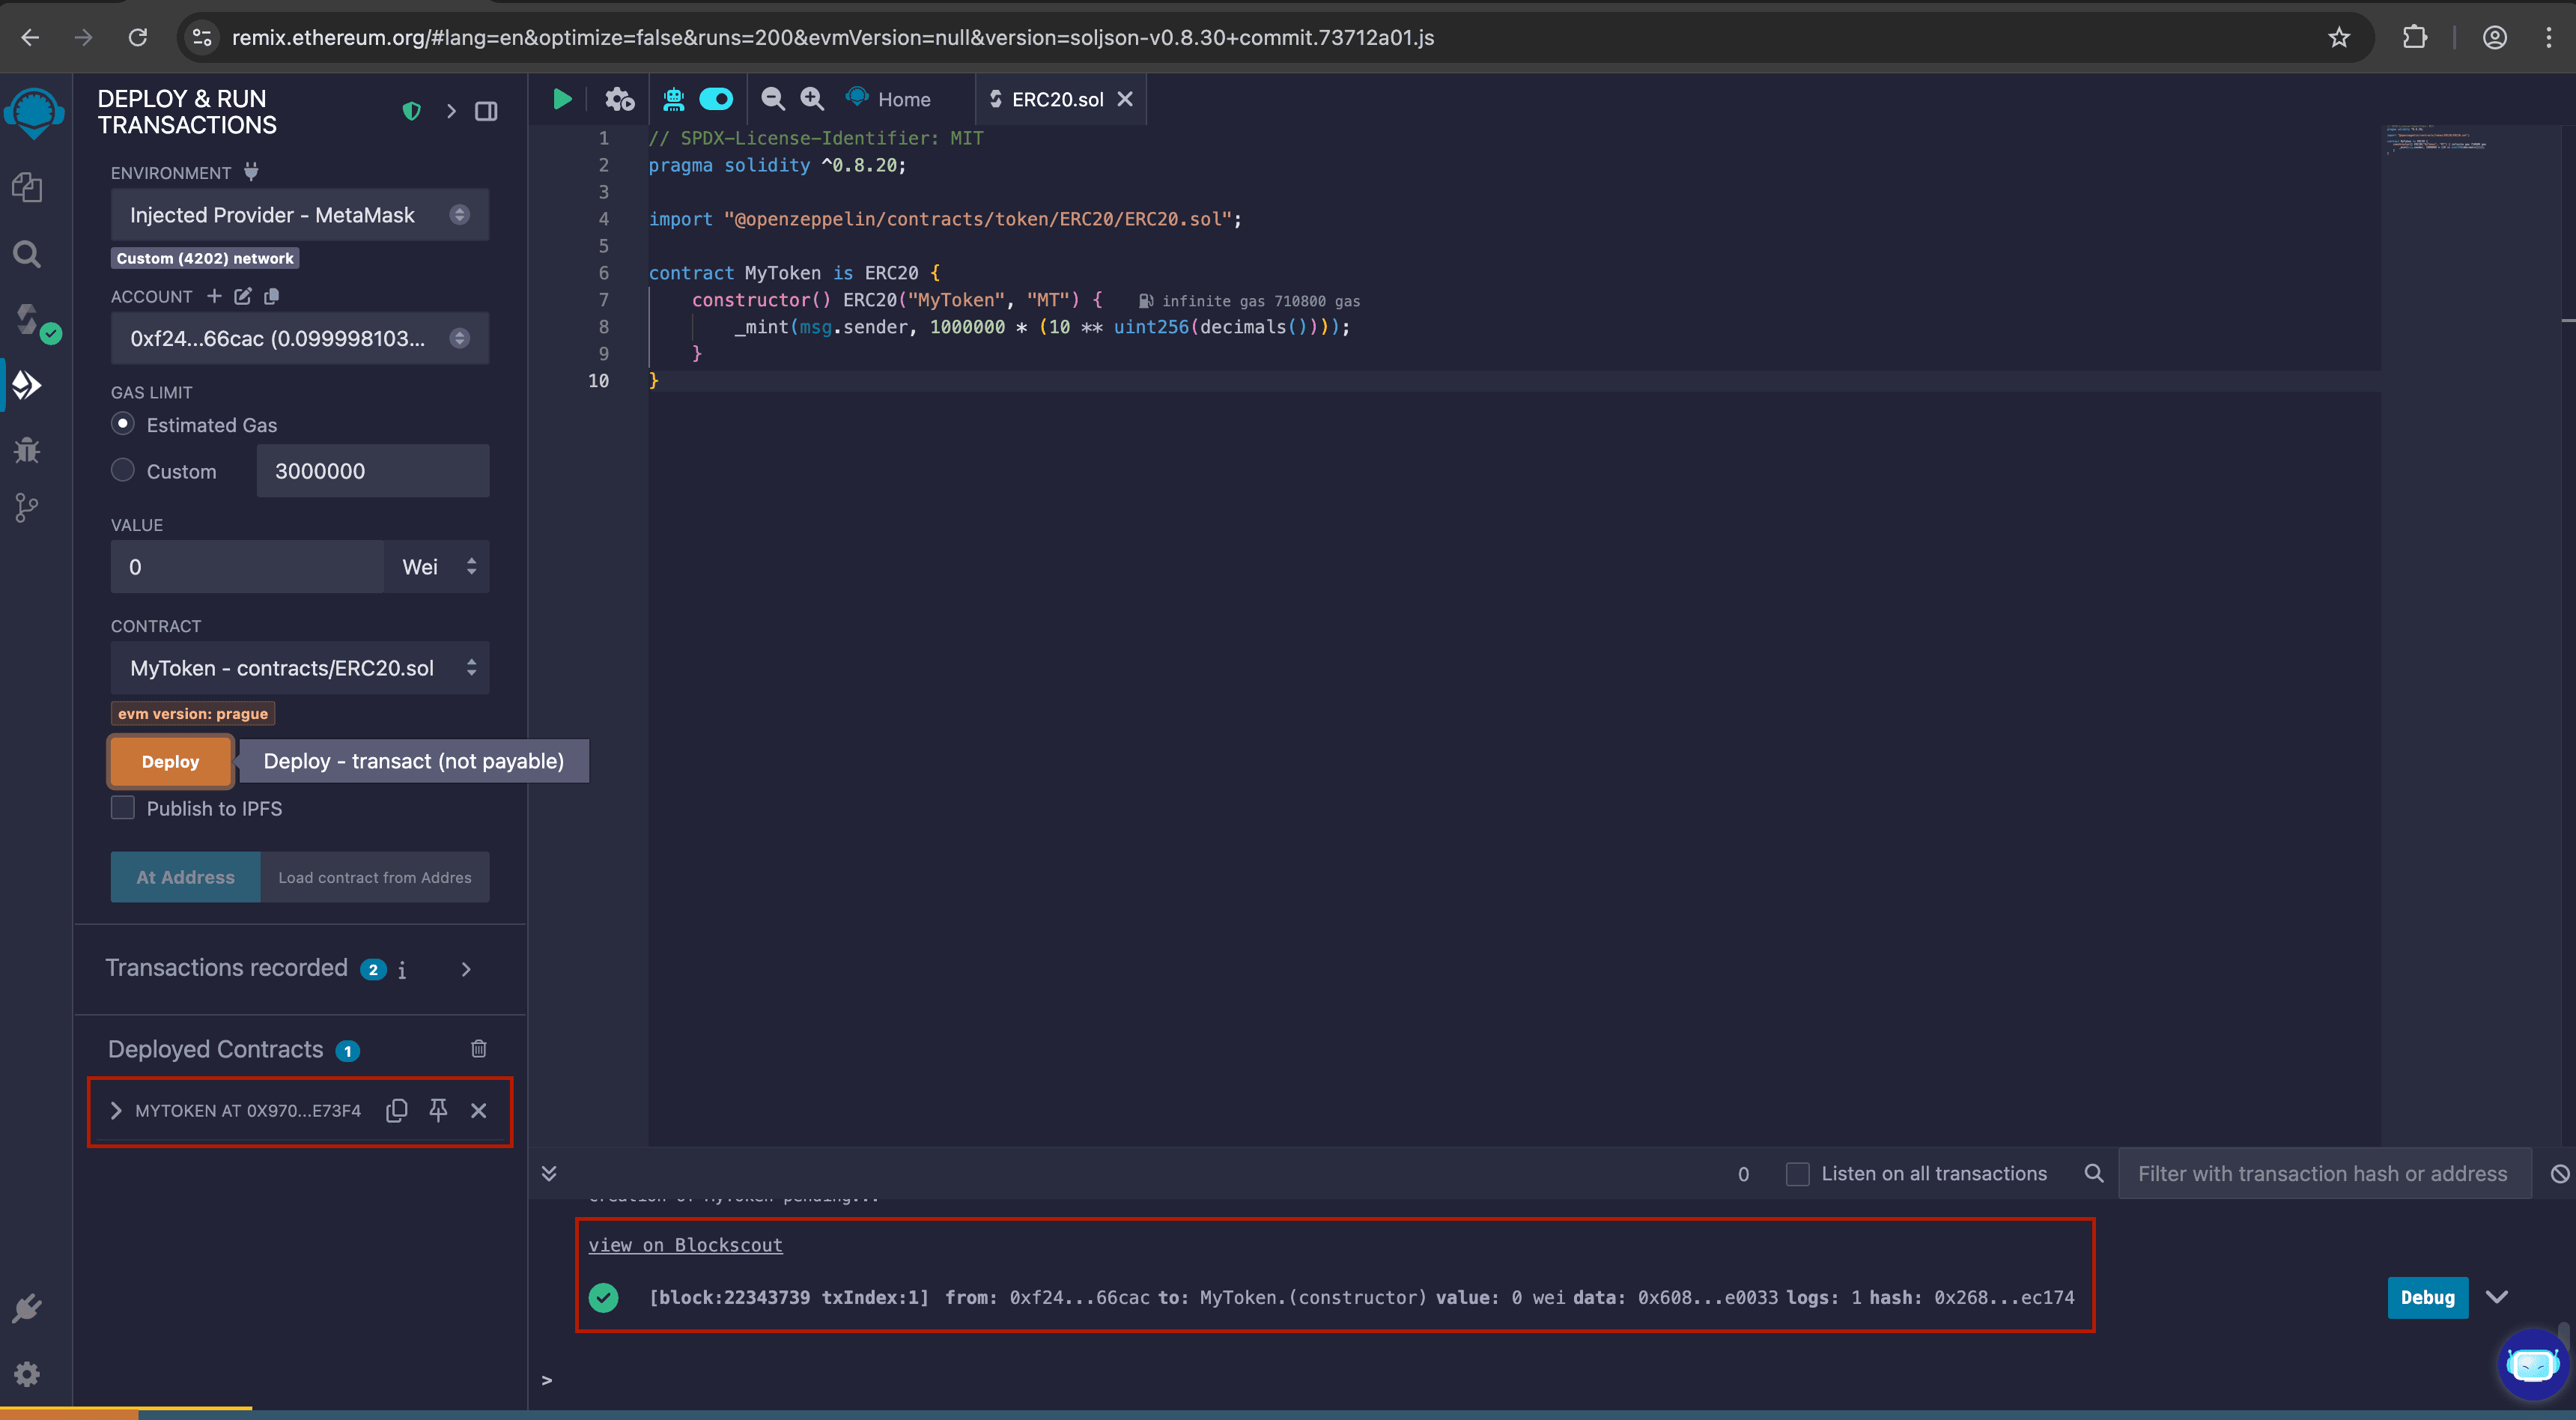Open the File explorer sidebar icon

click(x=27, y=187)
